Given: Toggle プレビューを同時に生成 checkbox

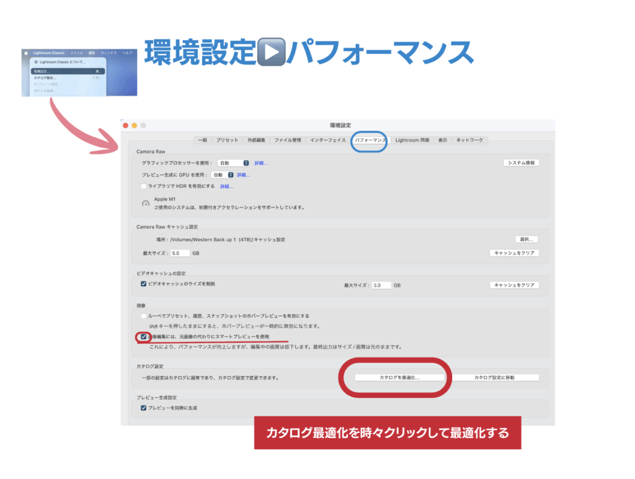Looking at the screenshot, I should (143, 408).
